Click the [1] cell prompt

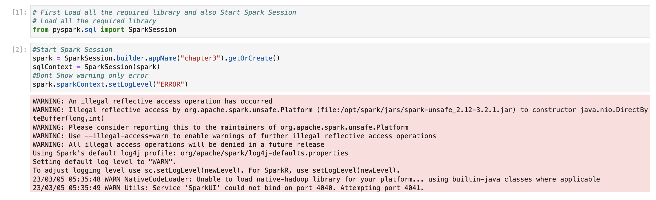[19, 12]
